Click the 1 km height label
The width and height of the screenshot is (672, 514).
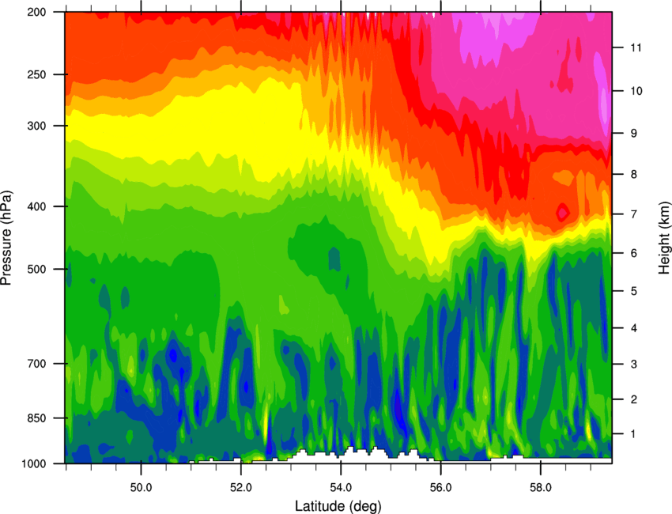634,434
